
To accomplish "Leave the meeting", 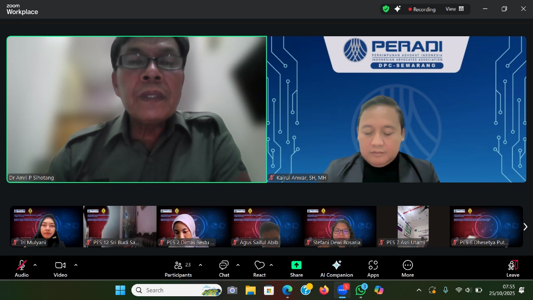I will click(x=513, y=268).
